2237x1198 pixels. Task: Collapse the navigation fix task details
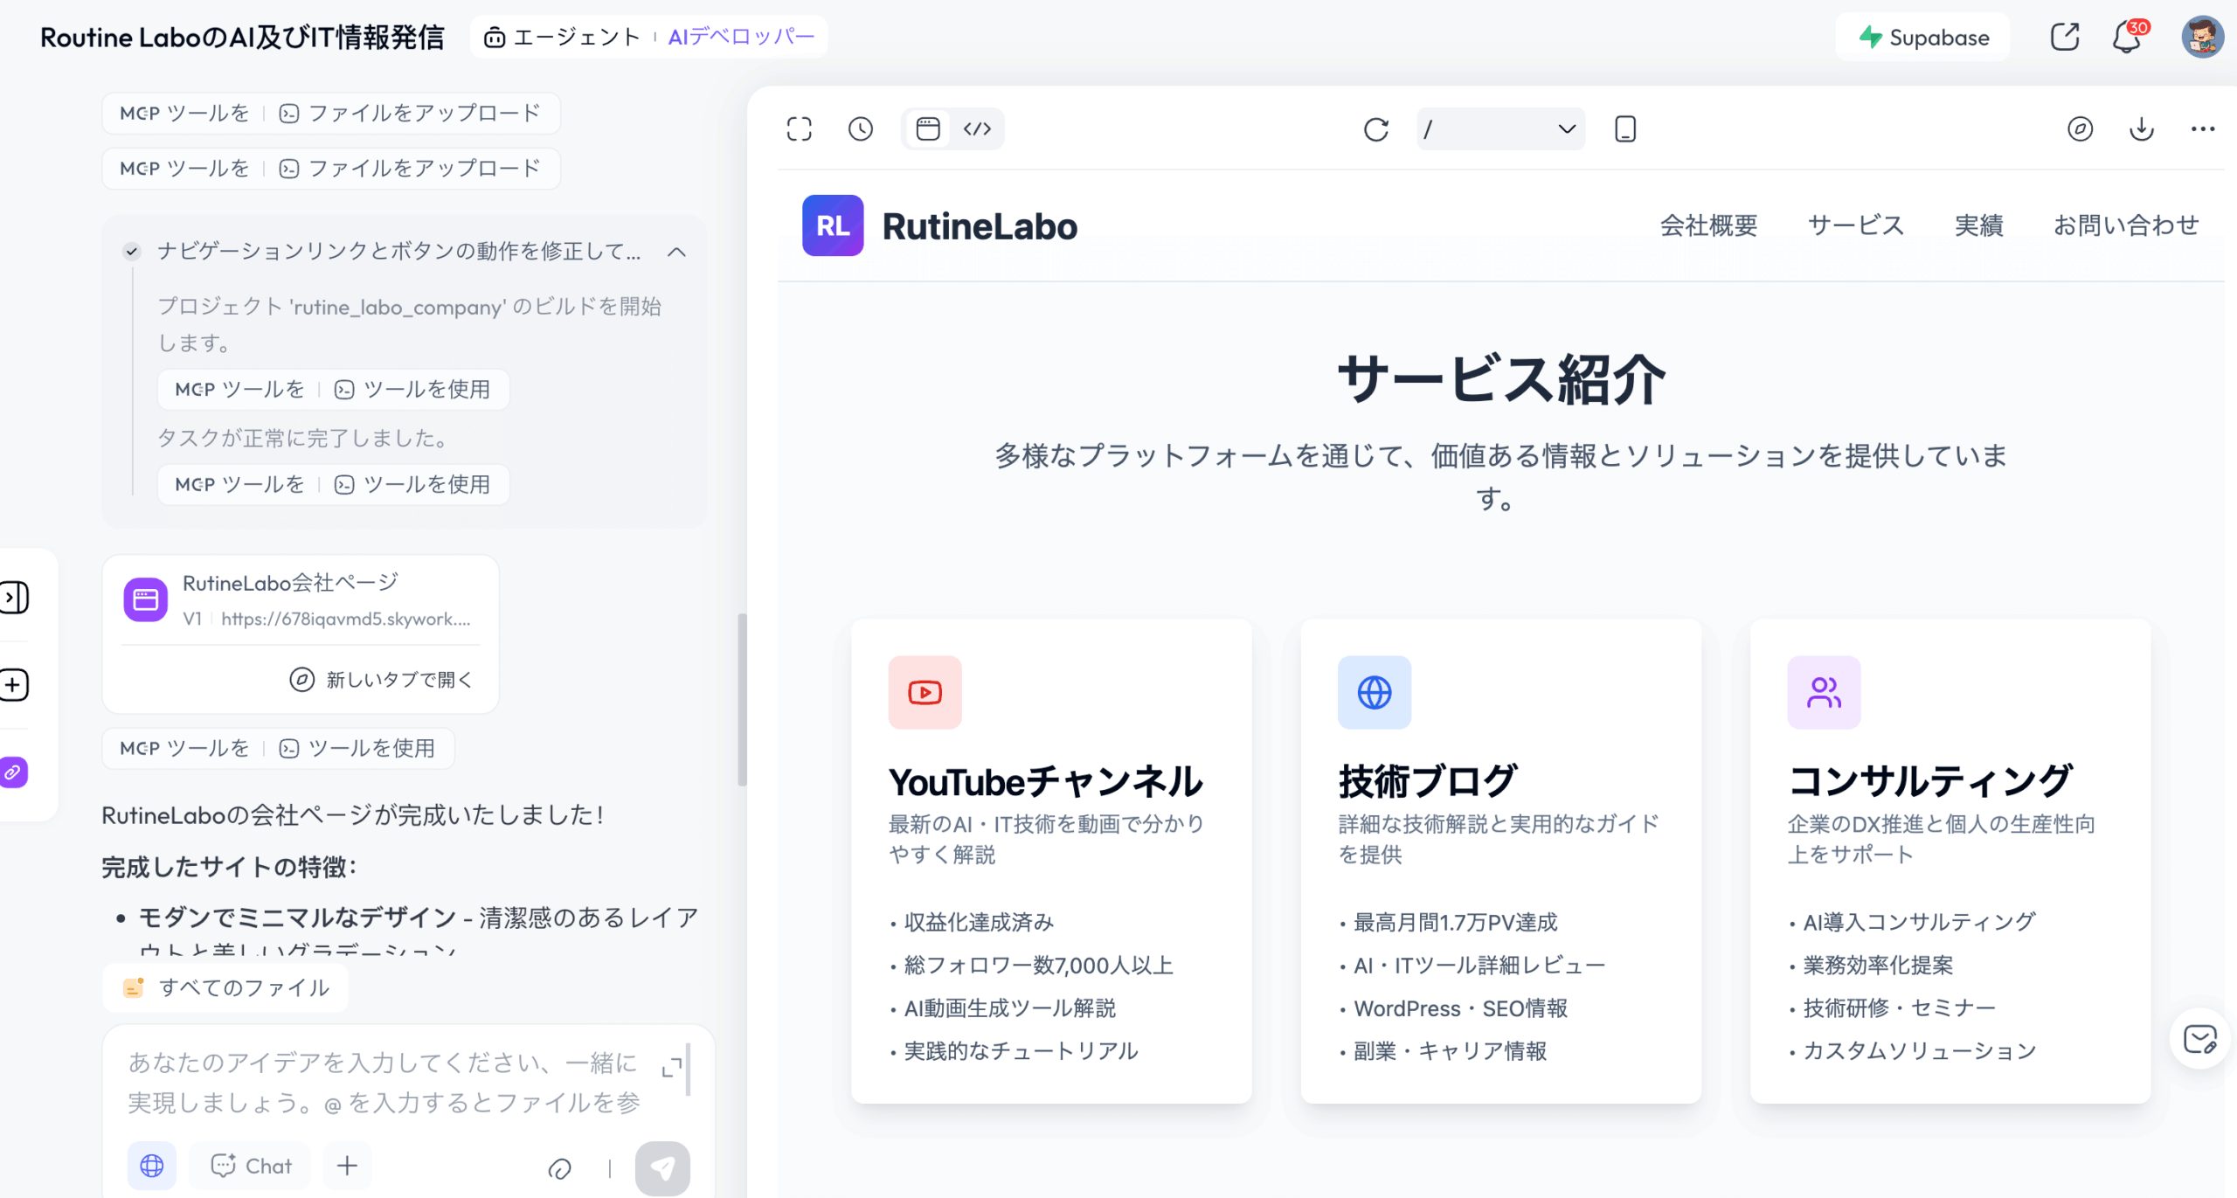(x=675, y=253)
